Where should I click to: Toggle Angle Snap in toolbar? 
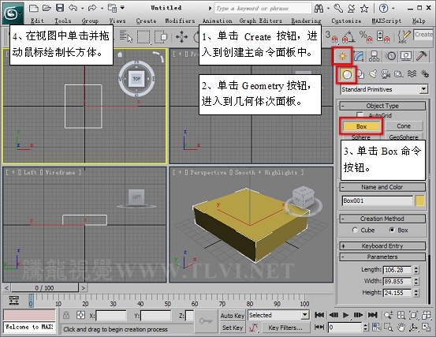[348, 36]
